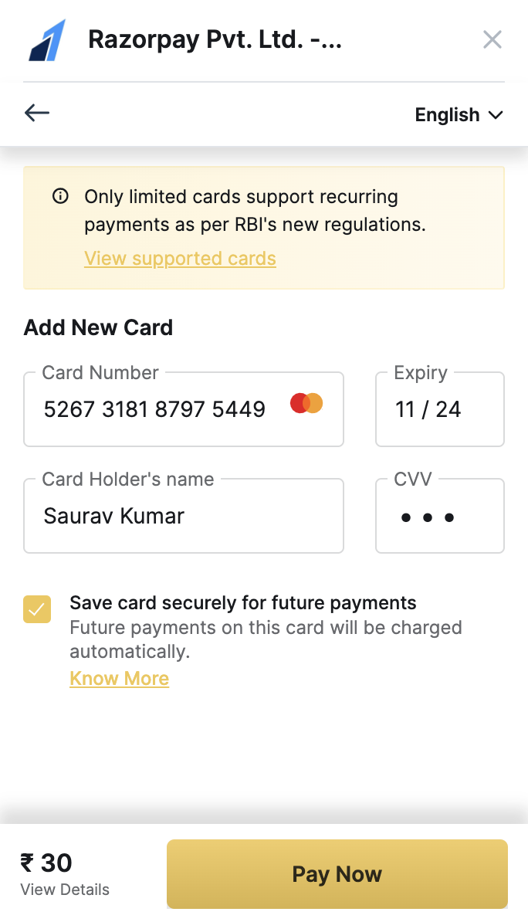Open the View supported cards link
Image resolution: width=528 pixels, height=922 pixels.
[180, 258]
